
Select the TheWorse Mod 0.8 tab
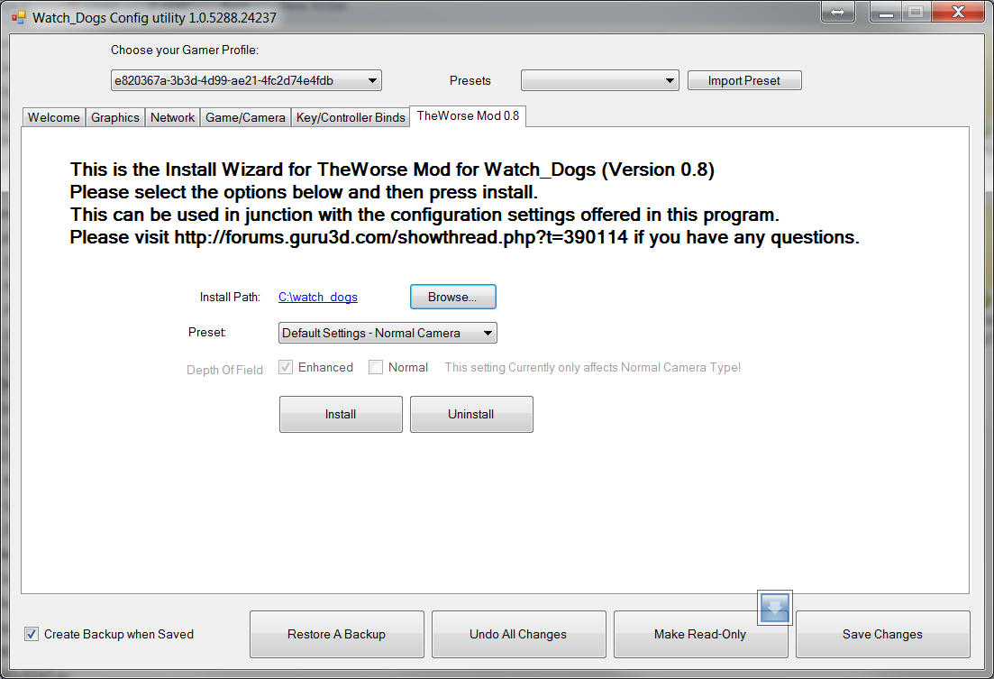tap(468, 115)
